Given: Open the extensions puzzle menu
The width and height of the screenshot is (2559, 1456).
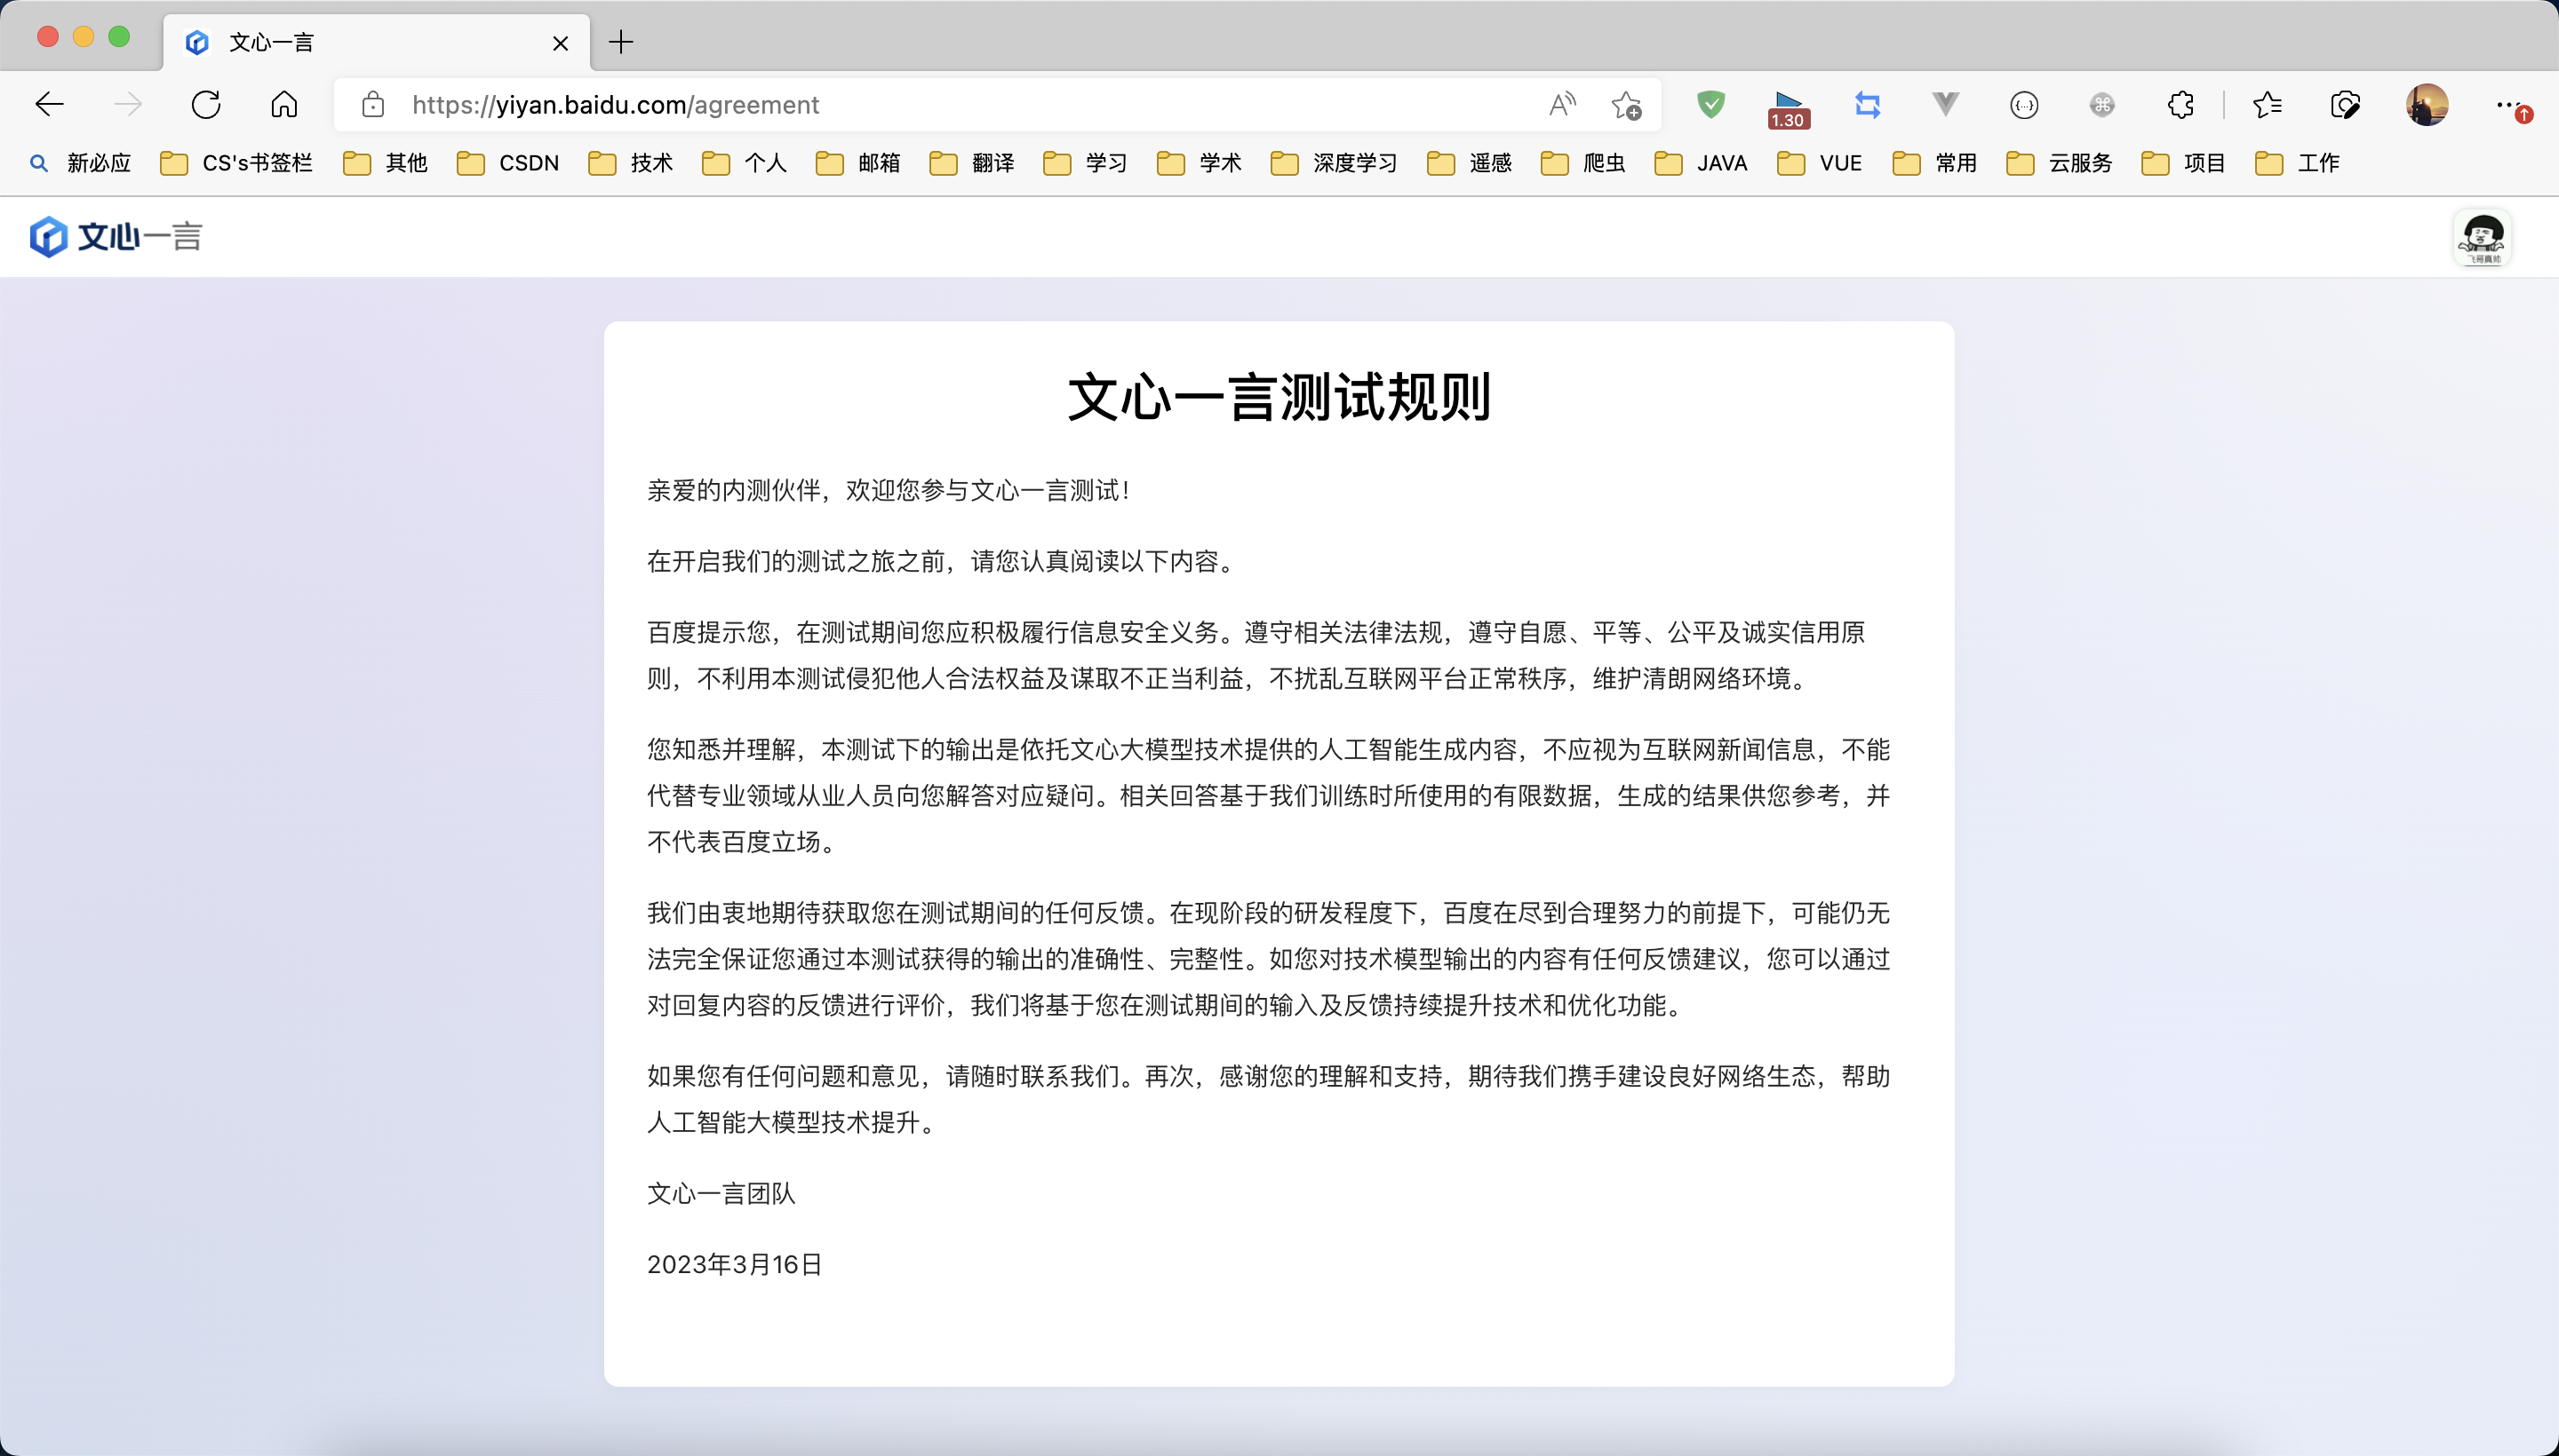Looking at the screenshot, I should point(2180,104).
